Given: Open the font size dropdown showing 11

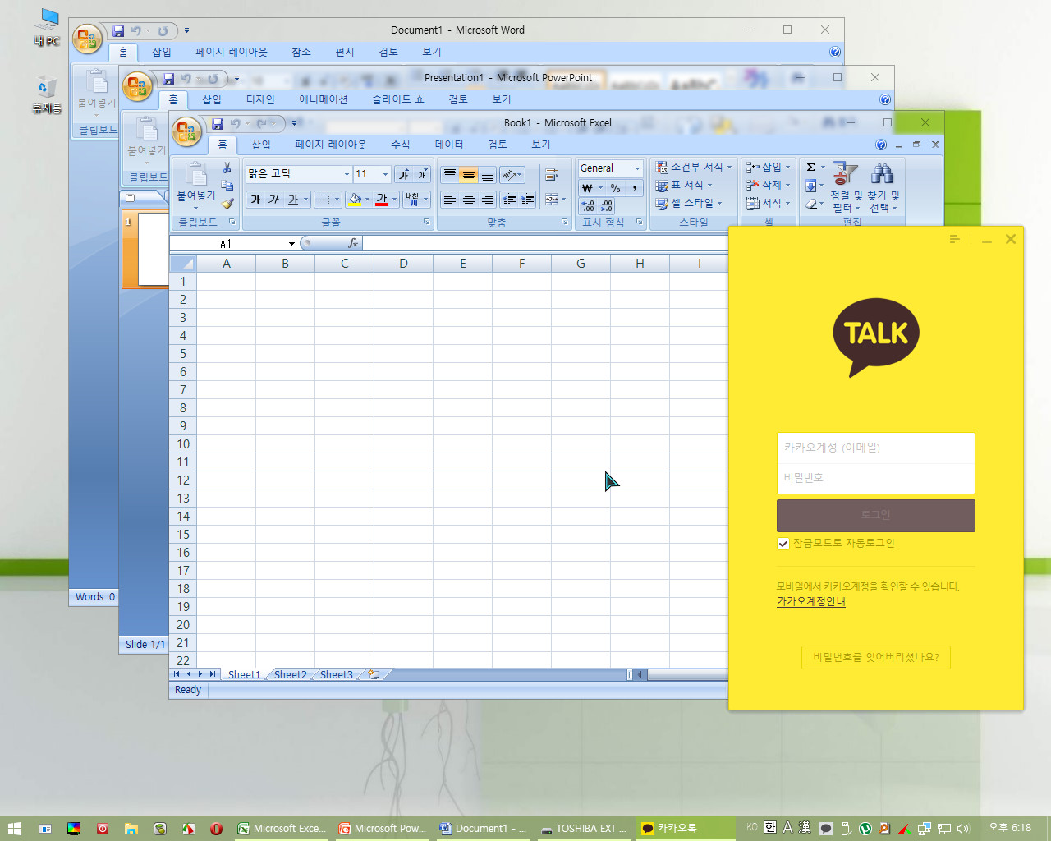Looking at the screenshot, I should [385, 174].
